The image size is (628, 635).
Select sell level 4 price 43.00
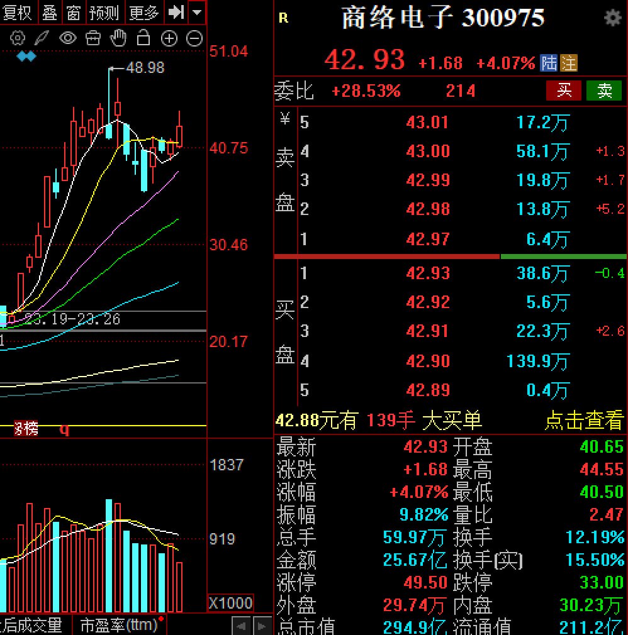click(x=428, y=152)
